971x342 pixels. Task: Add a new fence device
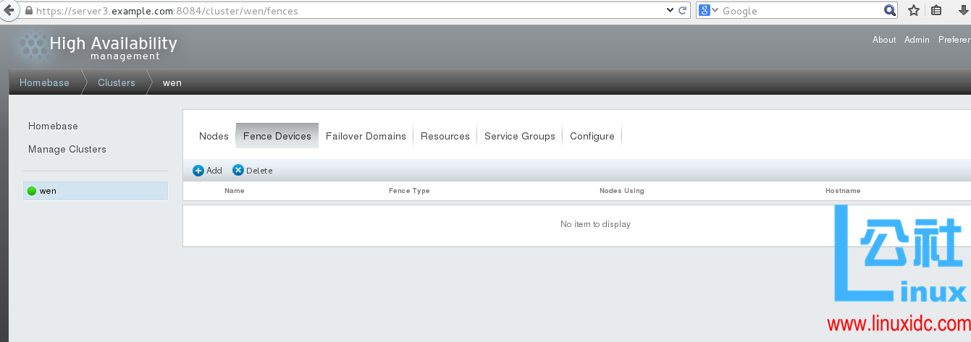tap(207, 171)
